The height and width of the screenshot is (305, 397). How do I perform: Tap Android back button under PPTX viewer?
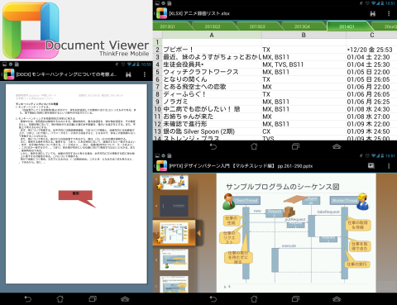click(213, 298)
